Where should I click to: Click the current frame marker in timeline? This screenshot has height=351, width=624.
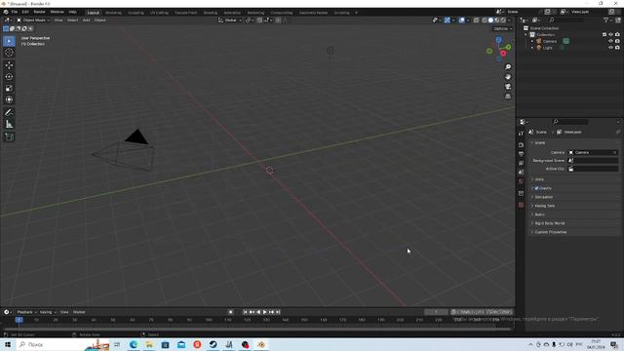tap(19, 320)
